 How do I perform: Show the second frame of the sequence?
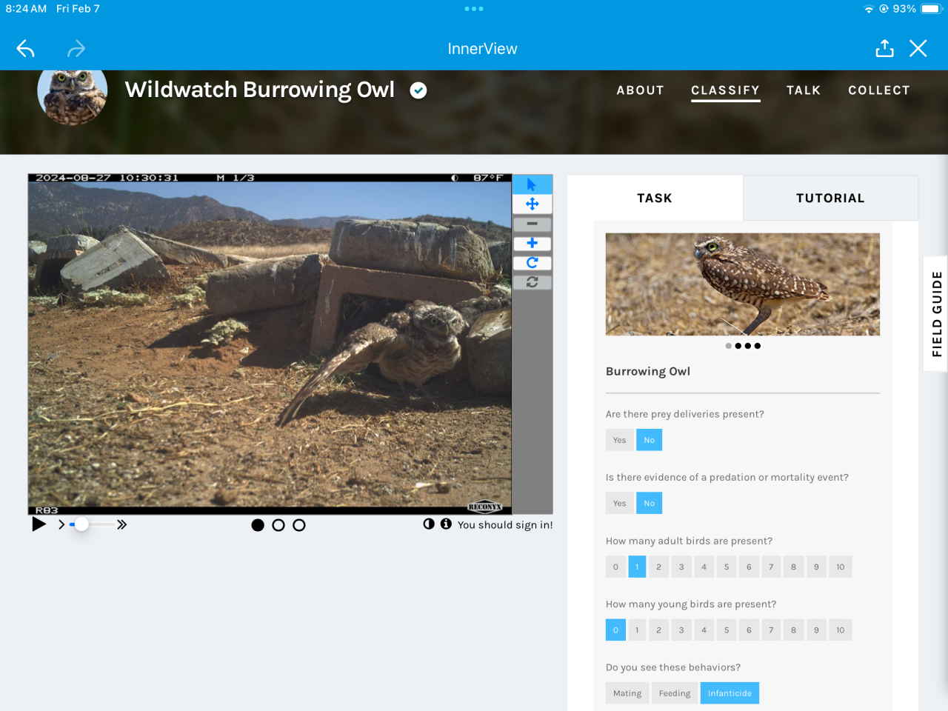pos(278,525)
